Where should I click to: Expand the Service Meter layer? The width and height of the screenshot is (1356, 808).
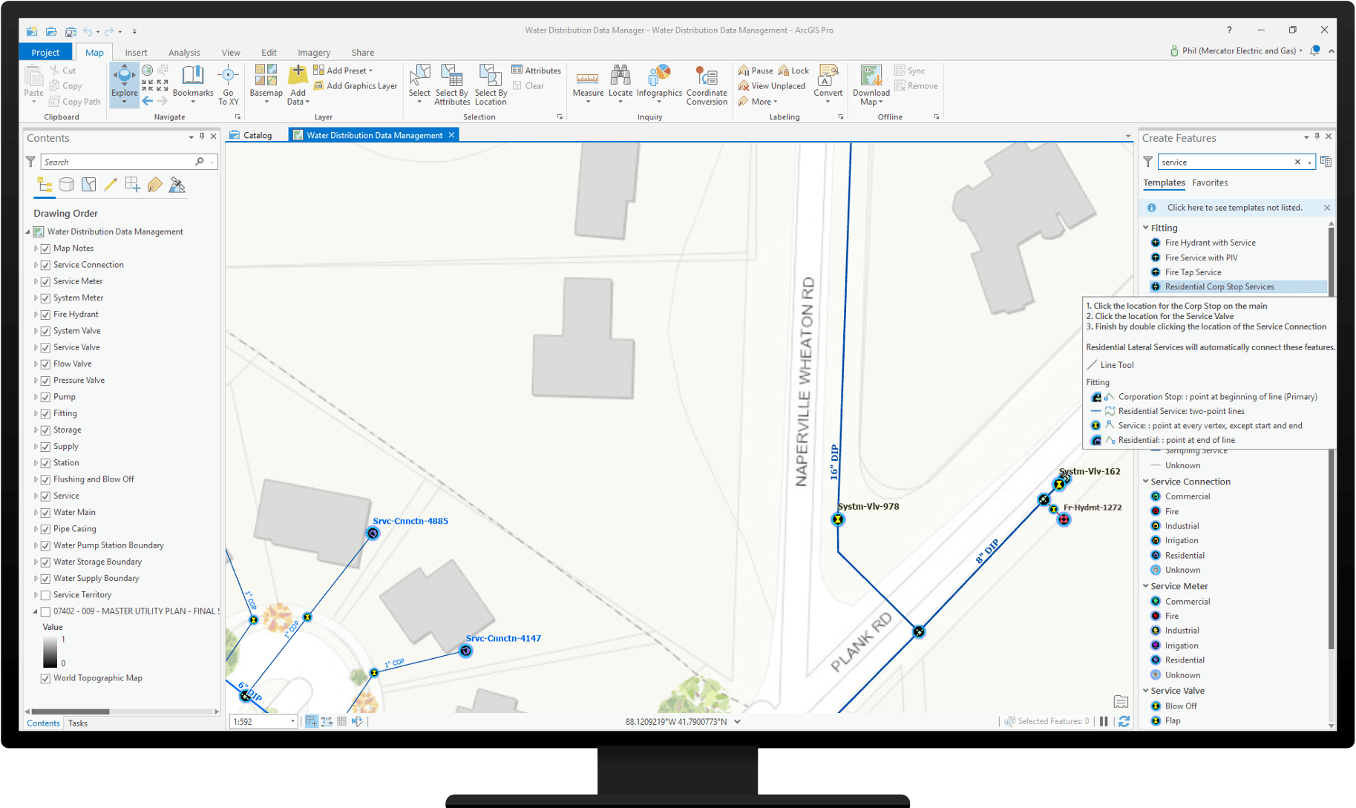36,281
